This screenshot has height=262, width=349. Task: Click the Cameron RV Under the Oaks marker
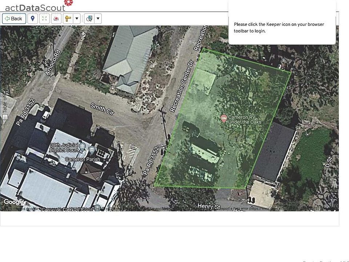[224, 118]
